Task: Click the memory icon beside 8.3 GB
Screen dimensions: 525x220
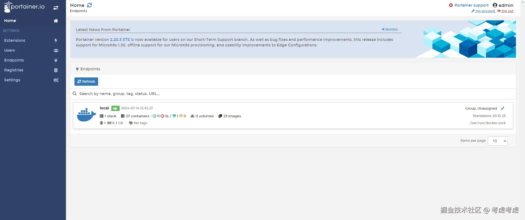Action: [109, 123]
